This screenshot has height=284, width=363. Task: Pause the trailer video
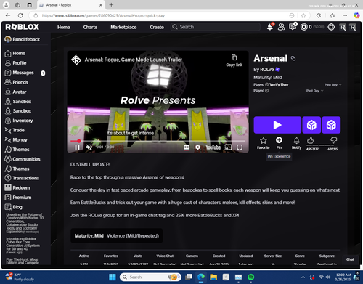[x=77, y=147]
